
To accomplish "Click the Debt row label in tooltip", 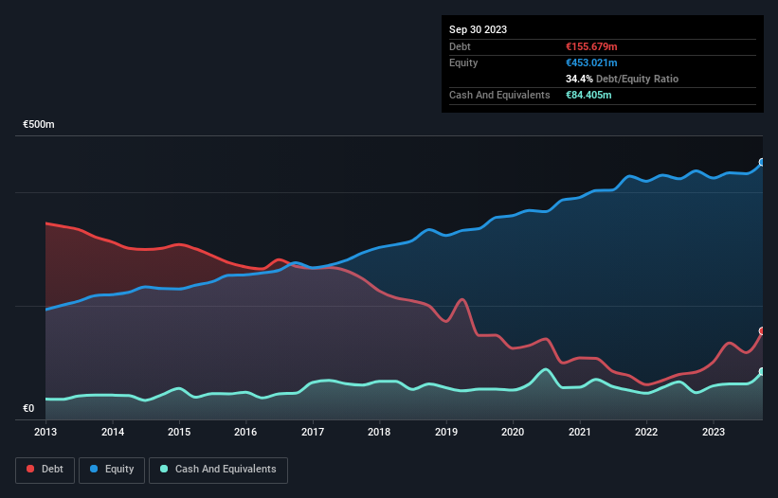I will point(460,46).
